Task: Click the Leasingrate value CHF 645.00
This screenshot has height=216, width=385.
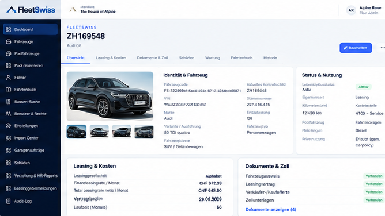Action: 210,191
